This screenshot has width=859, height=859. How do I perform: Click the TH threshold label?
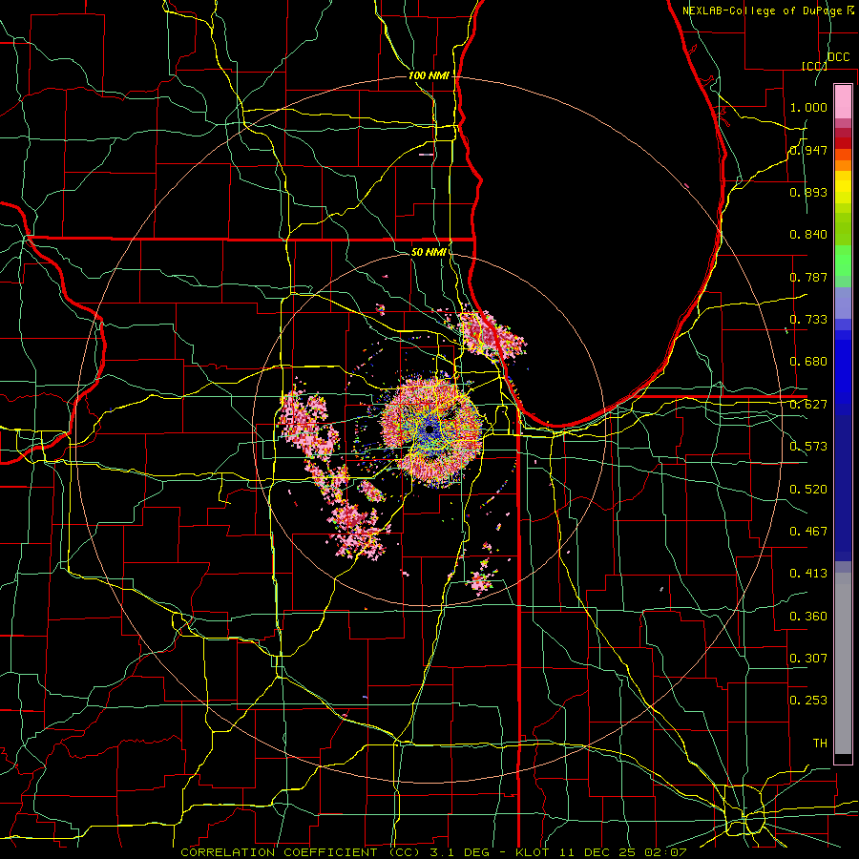pos(820,744)
